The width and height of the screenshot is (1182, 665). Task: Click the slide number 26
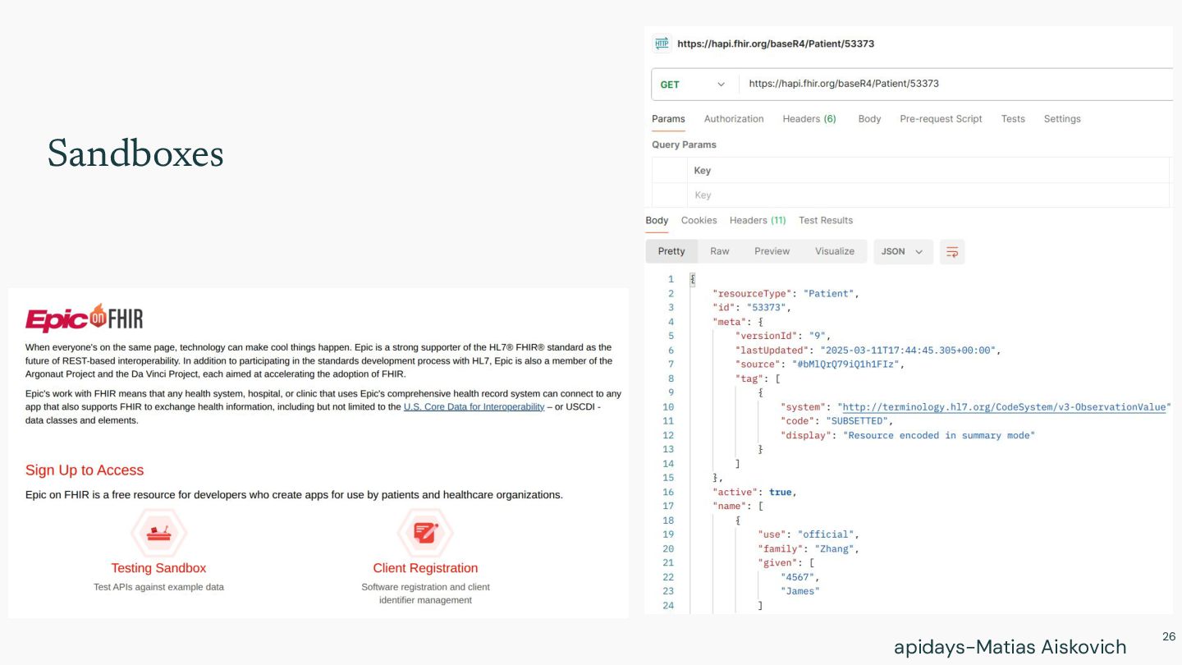pyautogui.click(x=1169, y=637)
